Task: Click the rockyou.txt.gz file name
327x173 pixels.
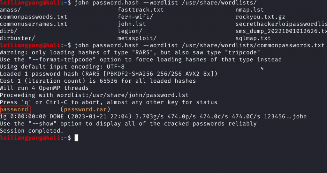Action: pos(260,17)
